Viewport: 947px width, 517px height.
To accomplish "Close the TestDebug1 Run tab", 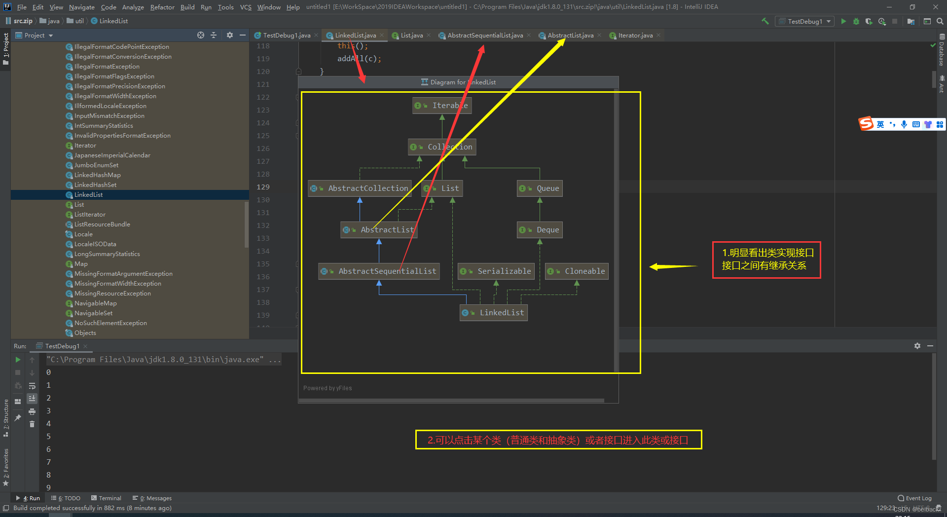I will pos(85,346).
